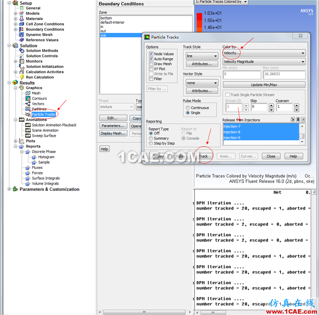Click Edit in Boundary Conditions panel
The width and height of the screenshot is (319, 315).
pos(112,118)
